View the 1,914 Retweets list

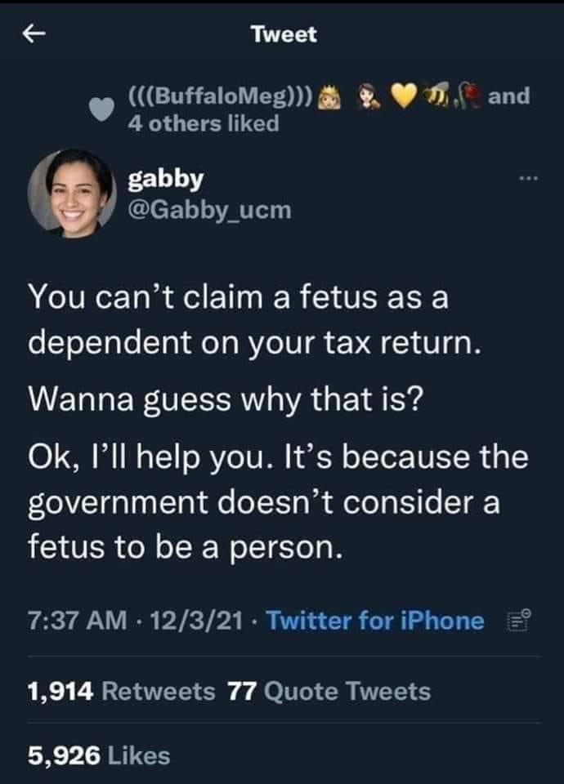tap(121, 692)
